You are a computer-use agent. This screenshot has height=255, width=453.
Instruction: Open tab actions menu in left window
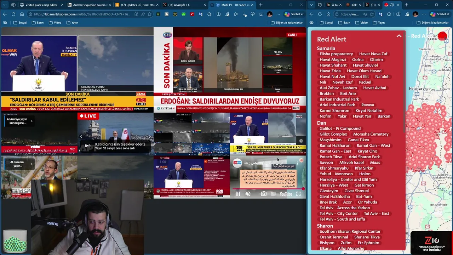point(5,5)
